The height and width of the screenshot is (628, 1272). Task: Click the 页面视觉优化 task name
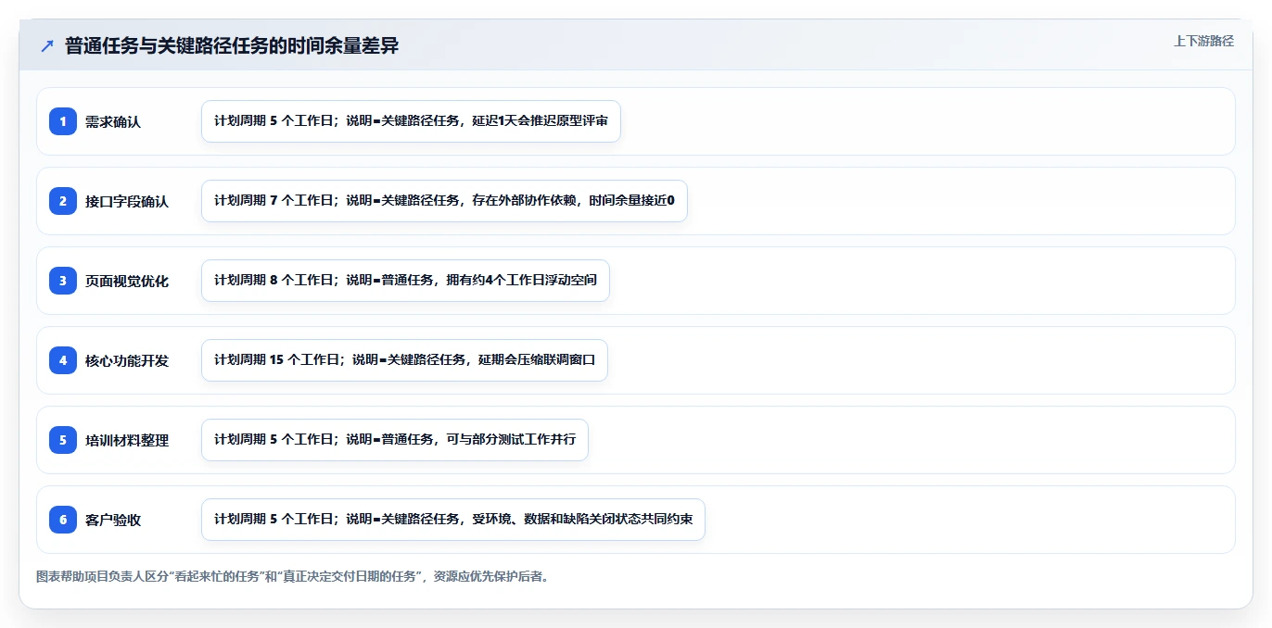(x=127, y=281)
